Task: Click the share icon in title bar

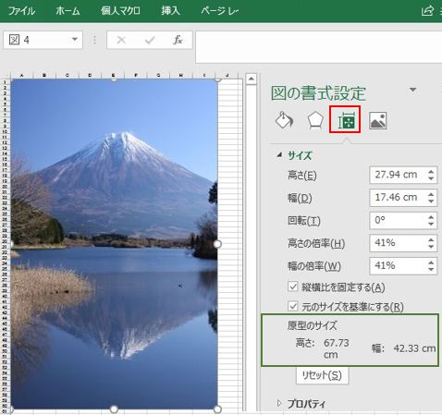Action: (x=427, y=11)
